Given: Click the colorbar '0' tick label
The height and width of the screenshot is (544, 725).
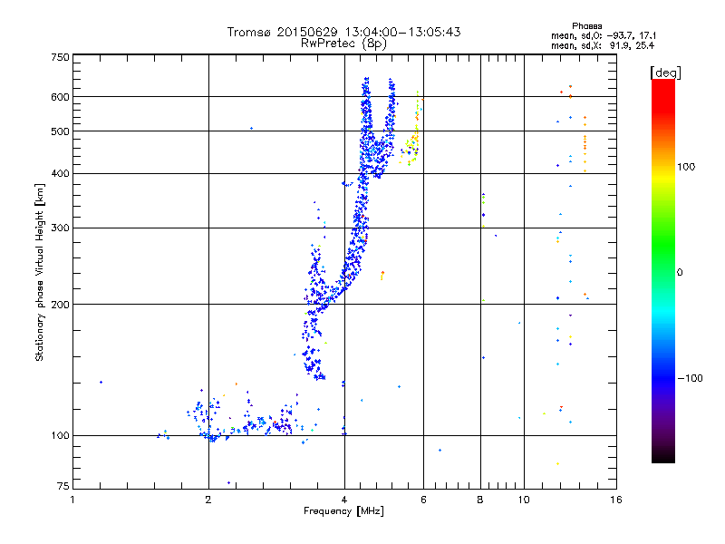Looking at the screenshot, I should pyautogui.click(x=680, y=273).
